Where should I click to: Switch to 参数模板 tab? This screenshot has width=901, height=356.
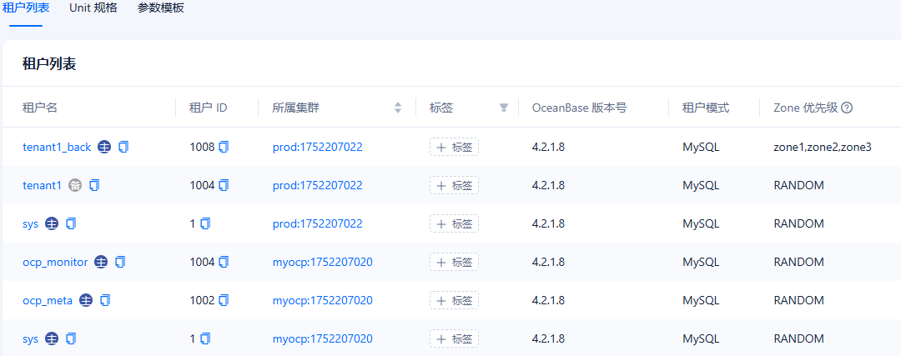pos(161,8)
